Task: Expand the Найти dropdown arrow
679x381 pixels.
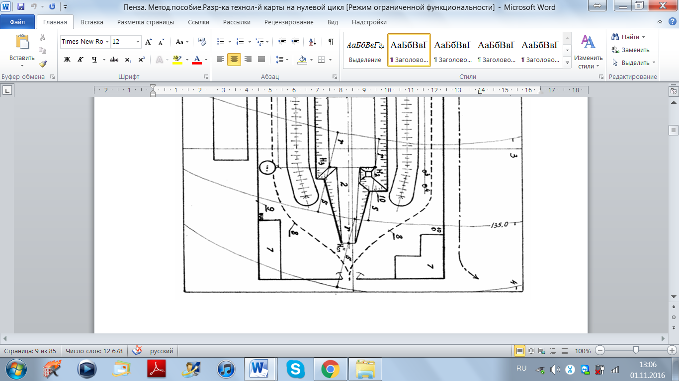Action: [x=643, y=37]
